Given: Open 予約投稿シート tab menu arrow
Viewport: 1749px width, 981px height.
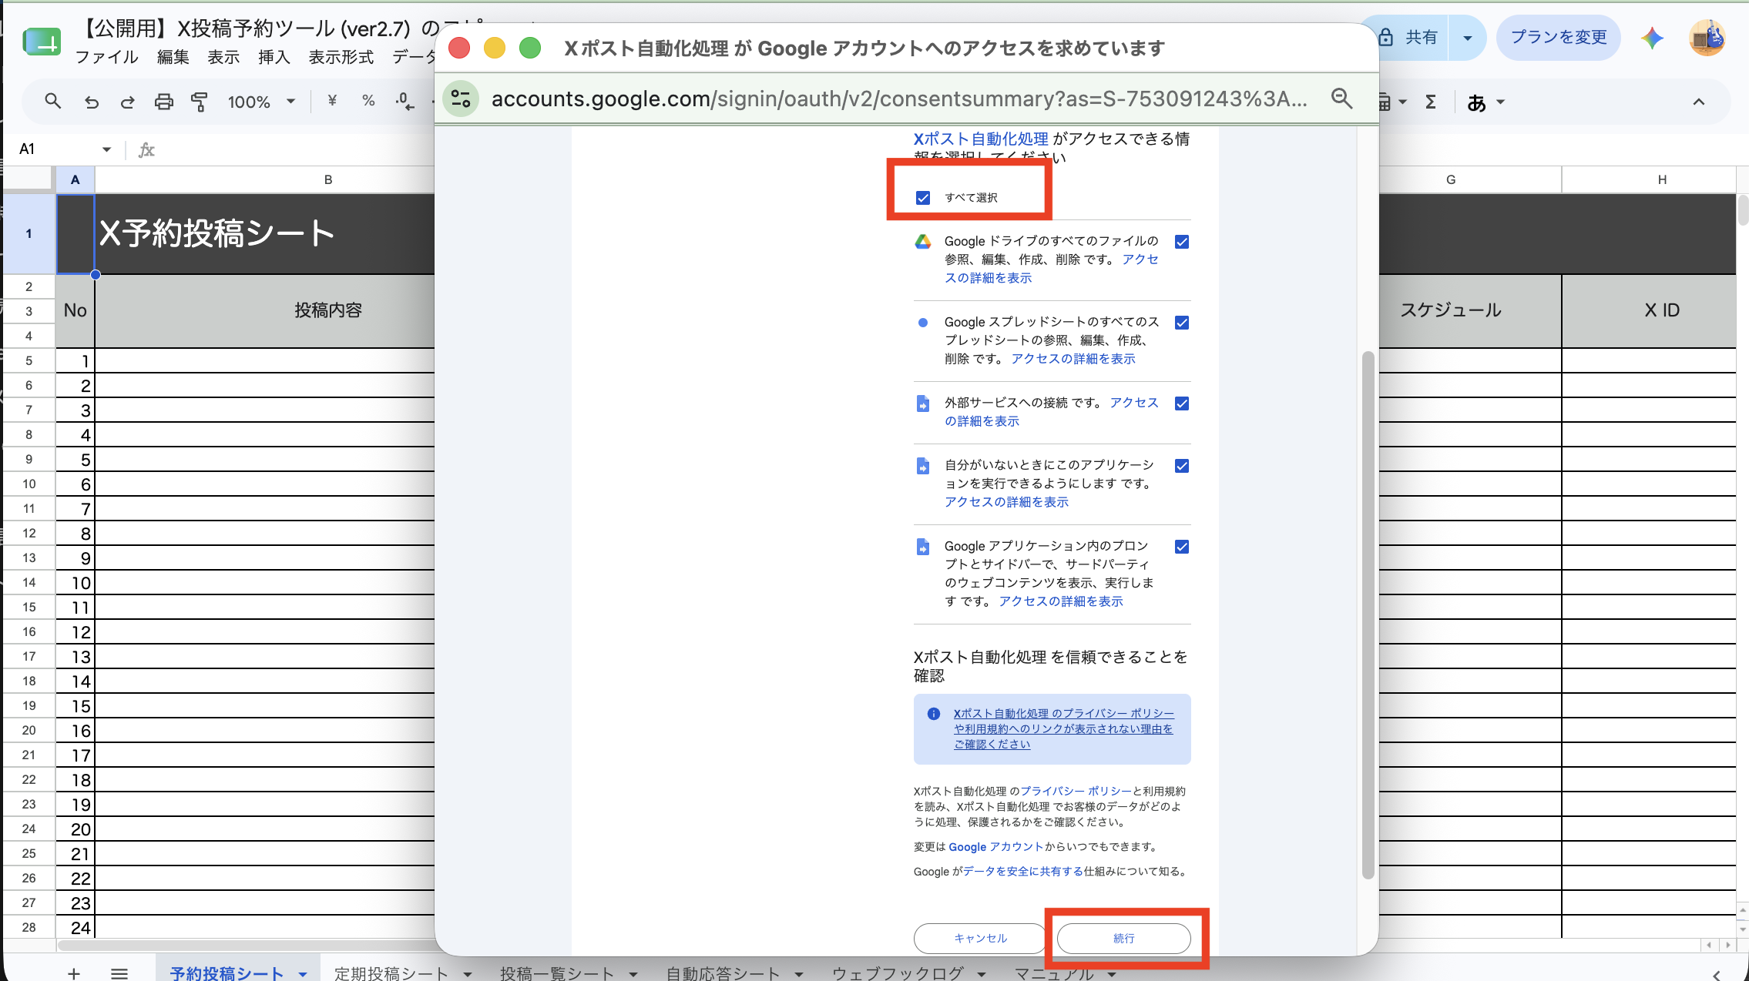Looking at the screenshot, I should [x=303, y=974].
